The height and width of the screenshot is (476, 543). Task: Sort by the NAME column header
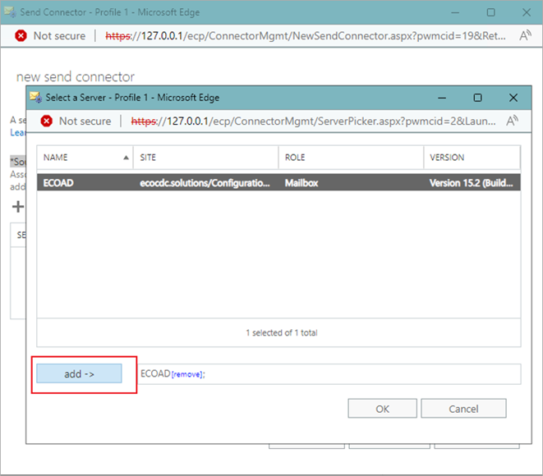click(x=85, y=157)
